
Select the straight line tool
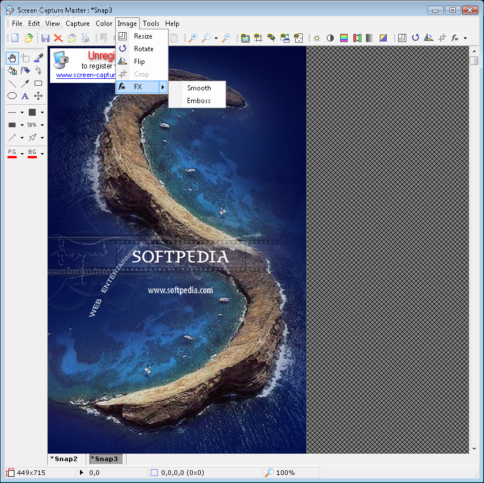[x=12, y=83]
